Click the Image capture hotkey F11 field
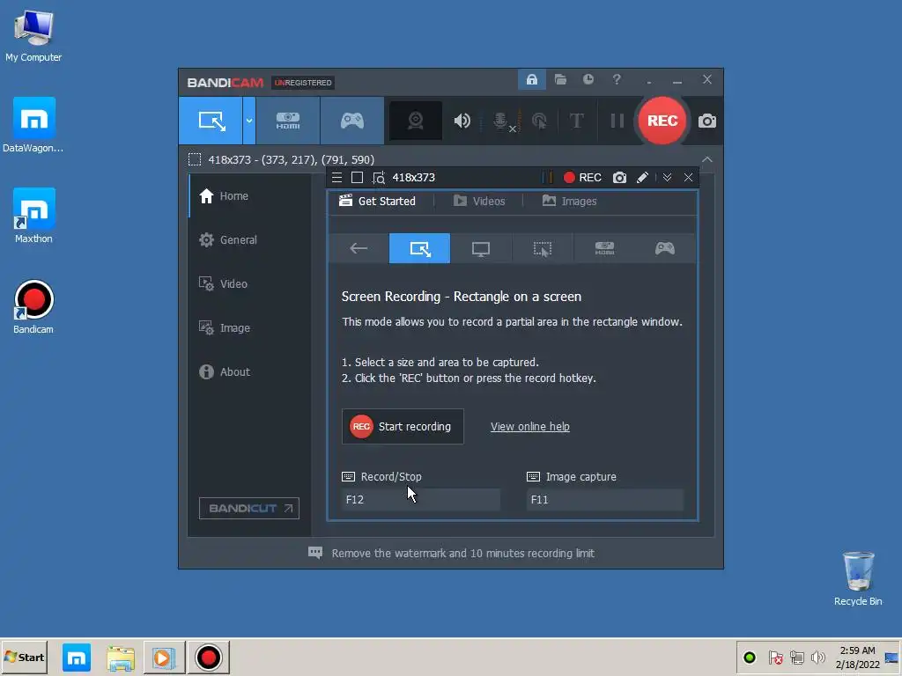The width and height of the screenshot is (902, 676). pyautogui.click(x=605, y=500)
